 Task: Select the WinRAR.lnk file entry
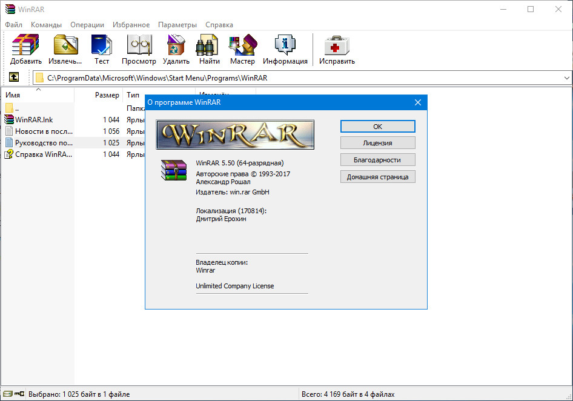[x=34, y=120]
